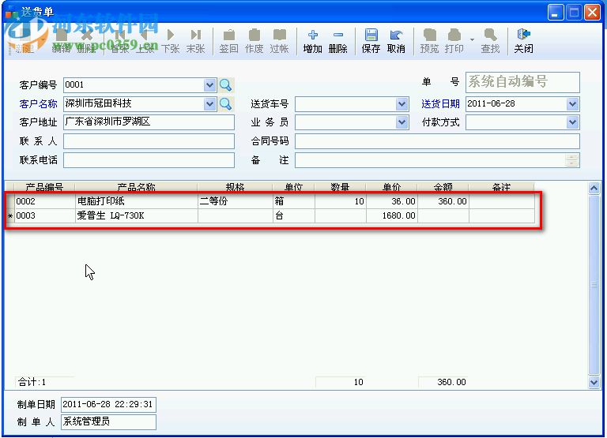
Task: Click the 备注 field spinner
Action: point(571,160)
